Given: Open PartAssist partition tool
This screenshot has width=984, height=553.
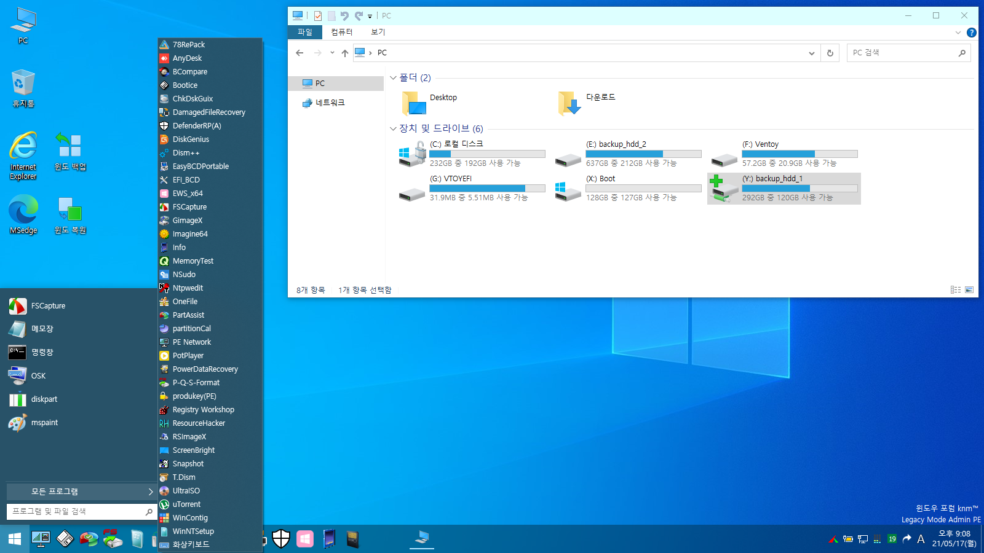Looking at the screenshot, I should (x=210, y=315).
